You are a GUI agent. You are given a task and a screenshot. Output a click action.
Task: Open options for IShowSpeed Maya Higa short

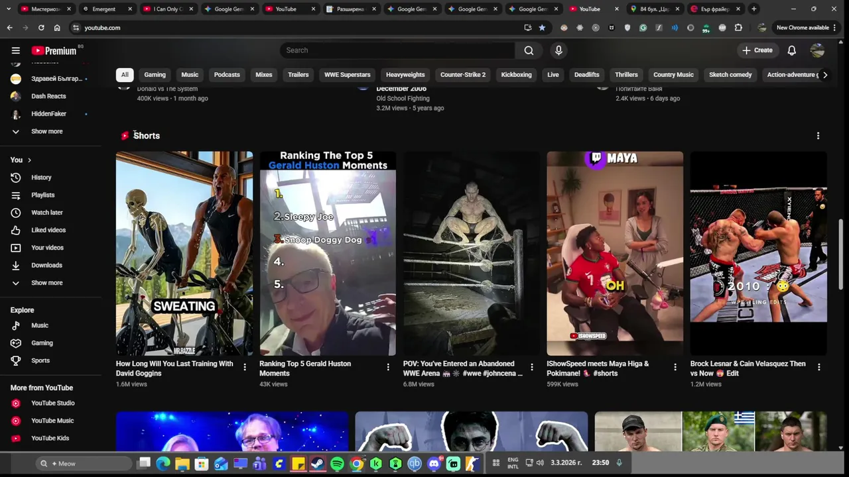tap(675, 367)
